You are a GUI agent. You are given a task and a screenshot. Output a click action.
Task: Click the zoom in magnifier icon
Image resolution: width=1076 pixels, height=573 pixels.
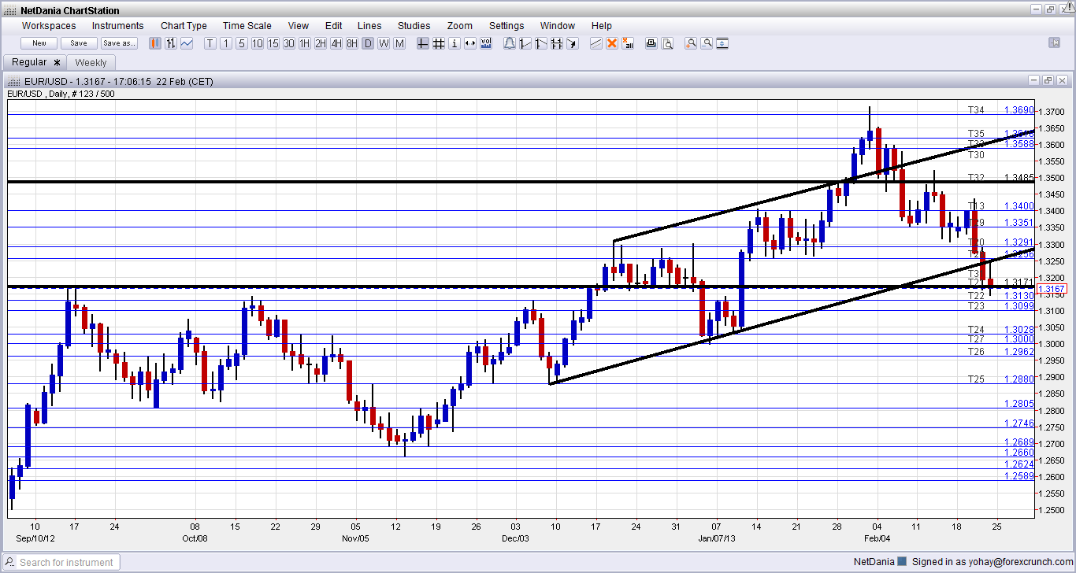pos(691,43)
